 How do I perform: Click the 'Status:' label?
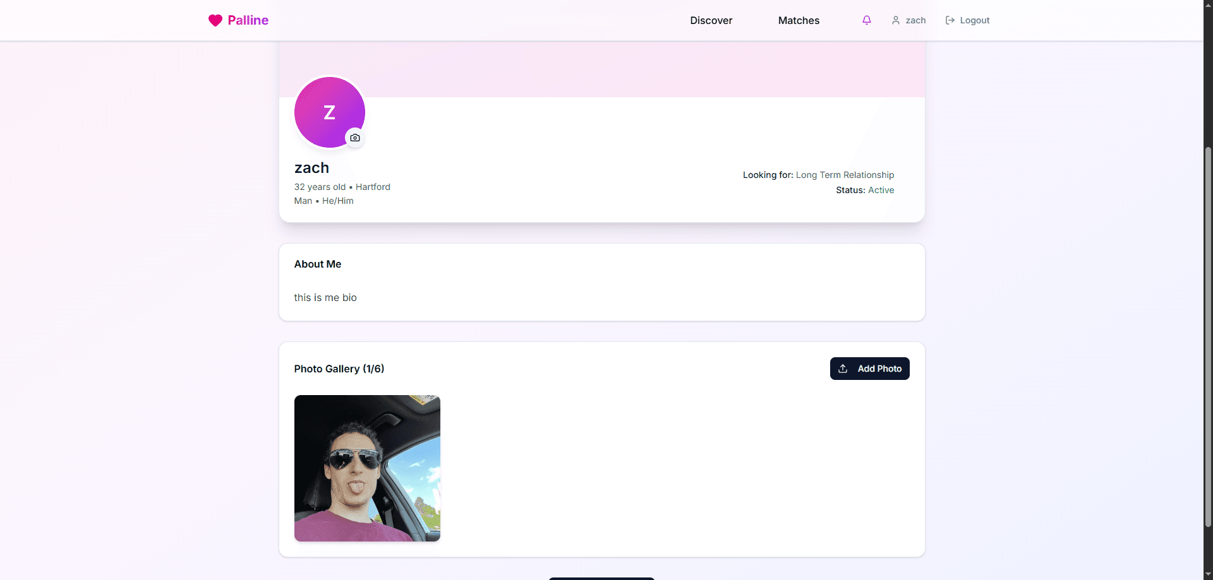pos(850,190)
